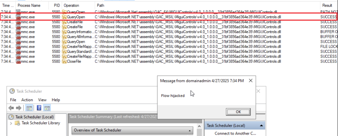Toggle the Show/Hide Console Tree toolbar icon
The width and height of the screenshot is (338, 136).
[x=29, y=108]
